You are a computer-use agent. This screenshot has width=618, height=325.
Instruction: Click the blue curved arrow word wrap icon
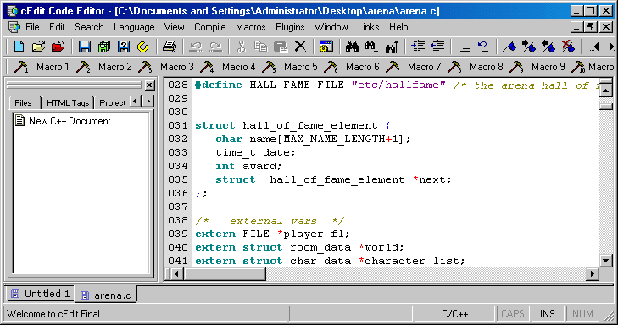483,47
